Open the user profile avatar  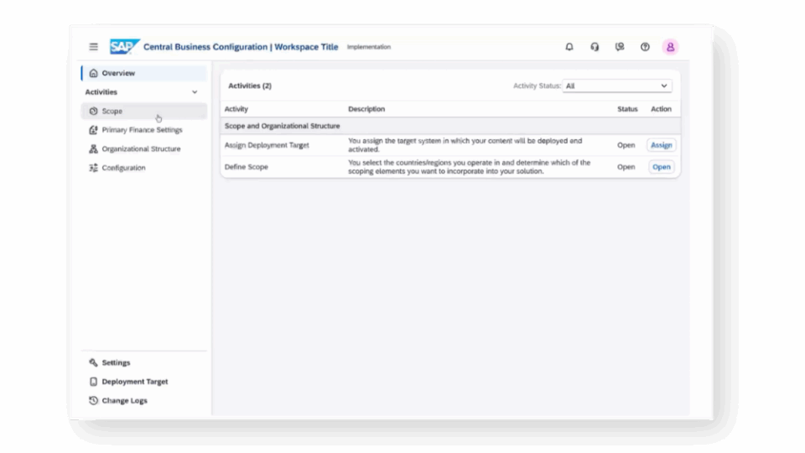670,47
